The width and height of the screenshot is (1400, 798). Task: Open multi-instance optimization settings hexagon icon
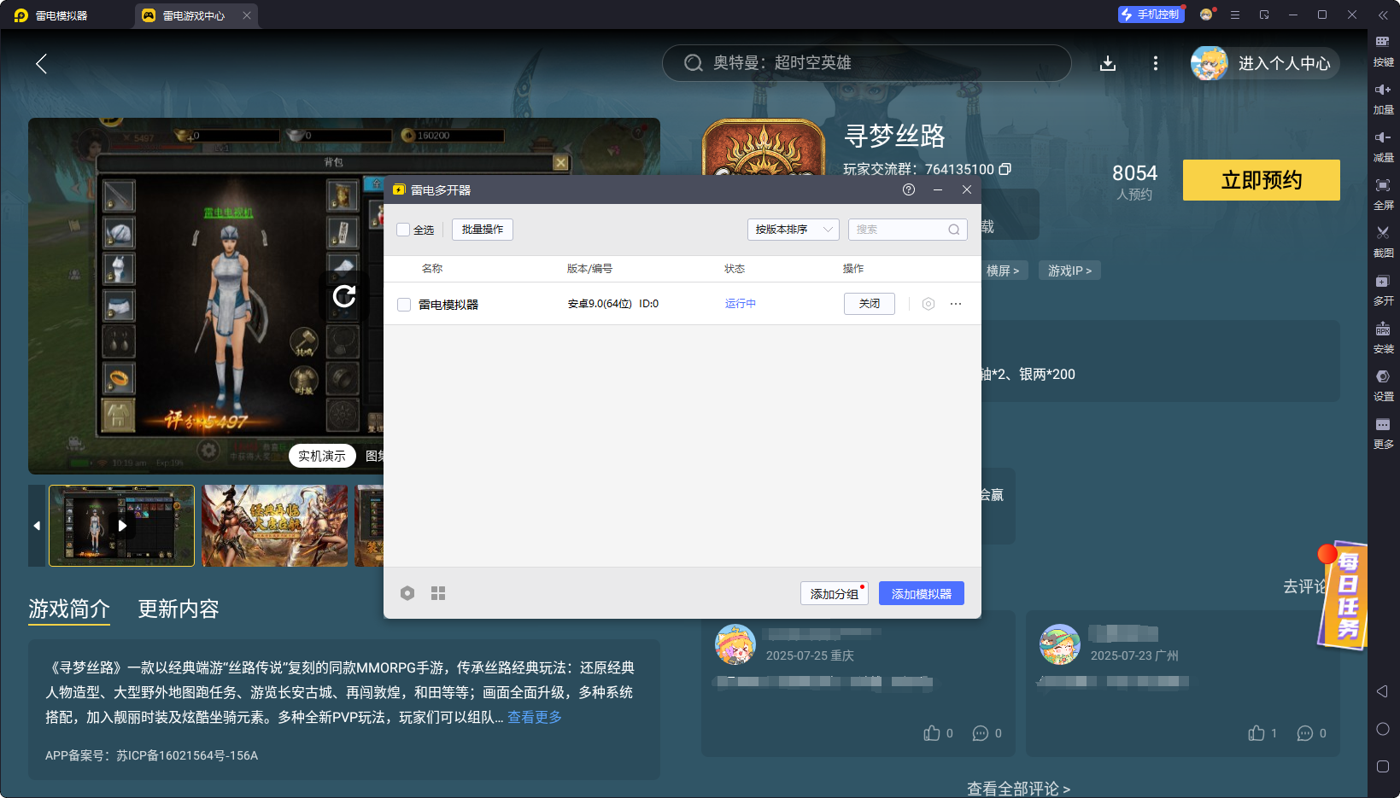tap(407, 593)
